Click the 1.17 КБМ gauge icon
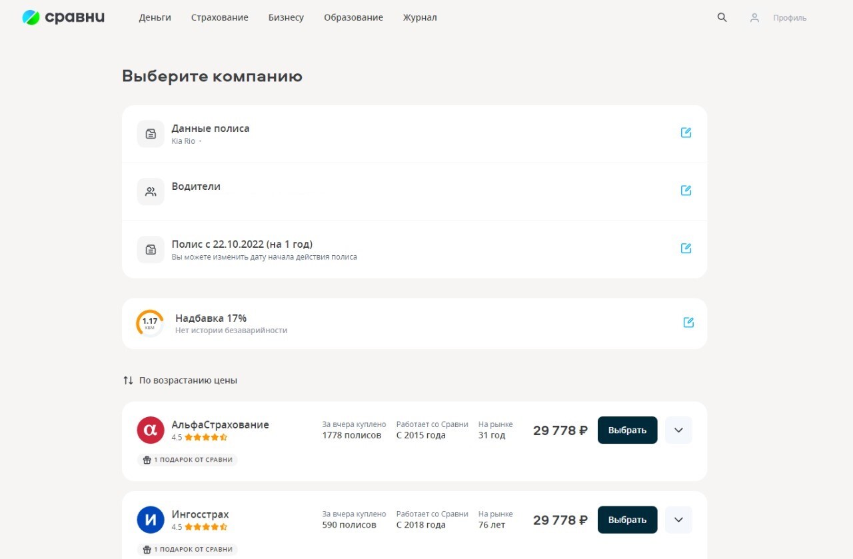853x559 pixels. (x=150, y=323)
